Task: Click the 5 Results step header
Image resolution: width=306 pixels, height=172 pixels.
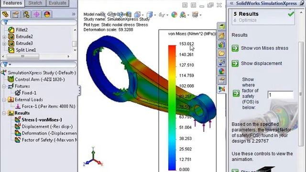Action: pyautogui.click(x=246, y=14)
